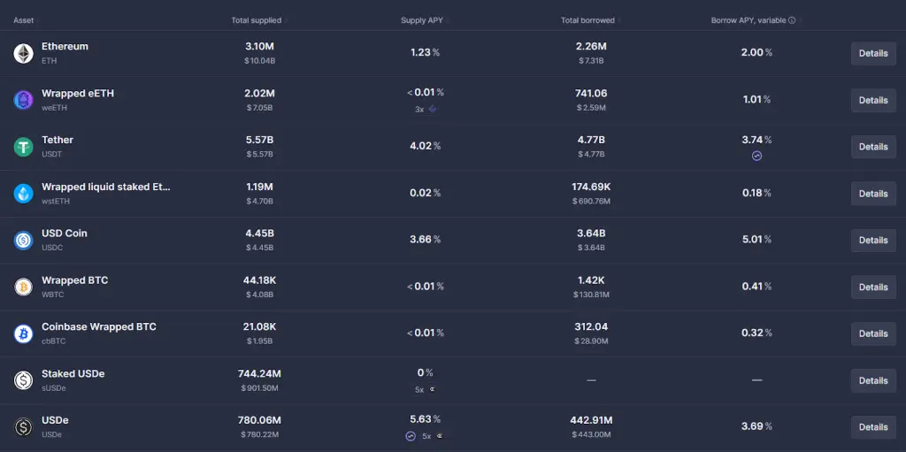Click the incentive badge under USDe supply APY

[x=411, y=436]
